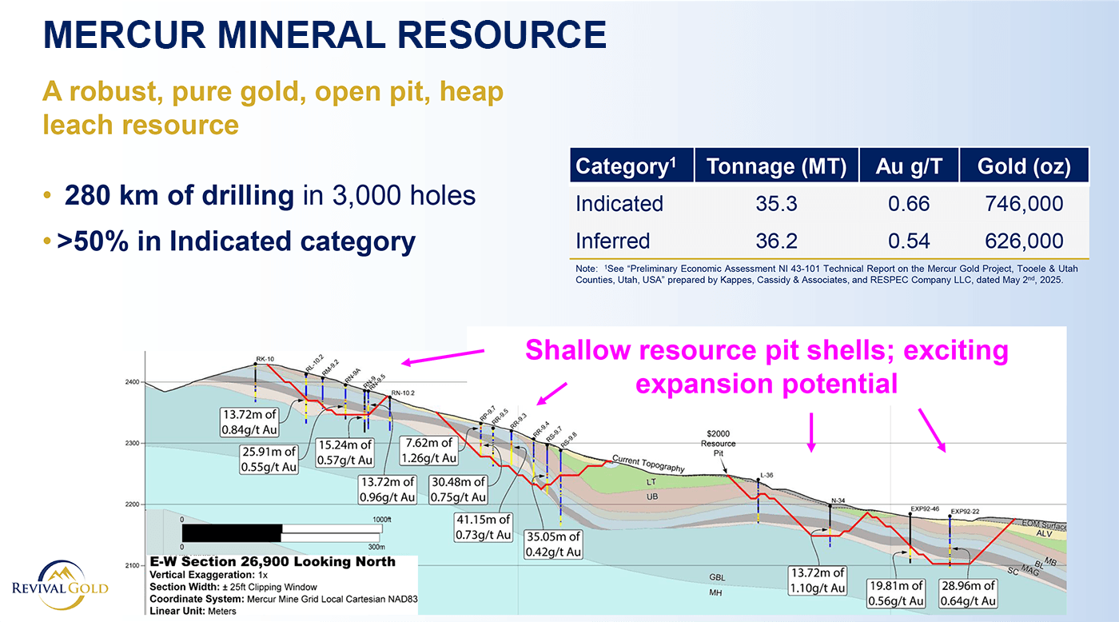The image size is (1119, 622).
Task: Click the 'E-W Section 26,900 Looking North' heading
Action: 273,561
